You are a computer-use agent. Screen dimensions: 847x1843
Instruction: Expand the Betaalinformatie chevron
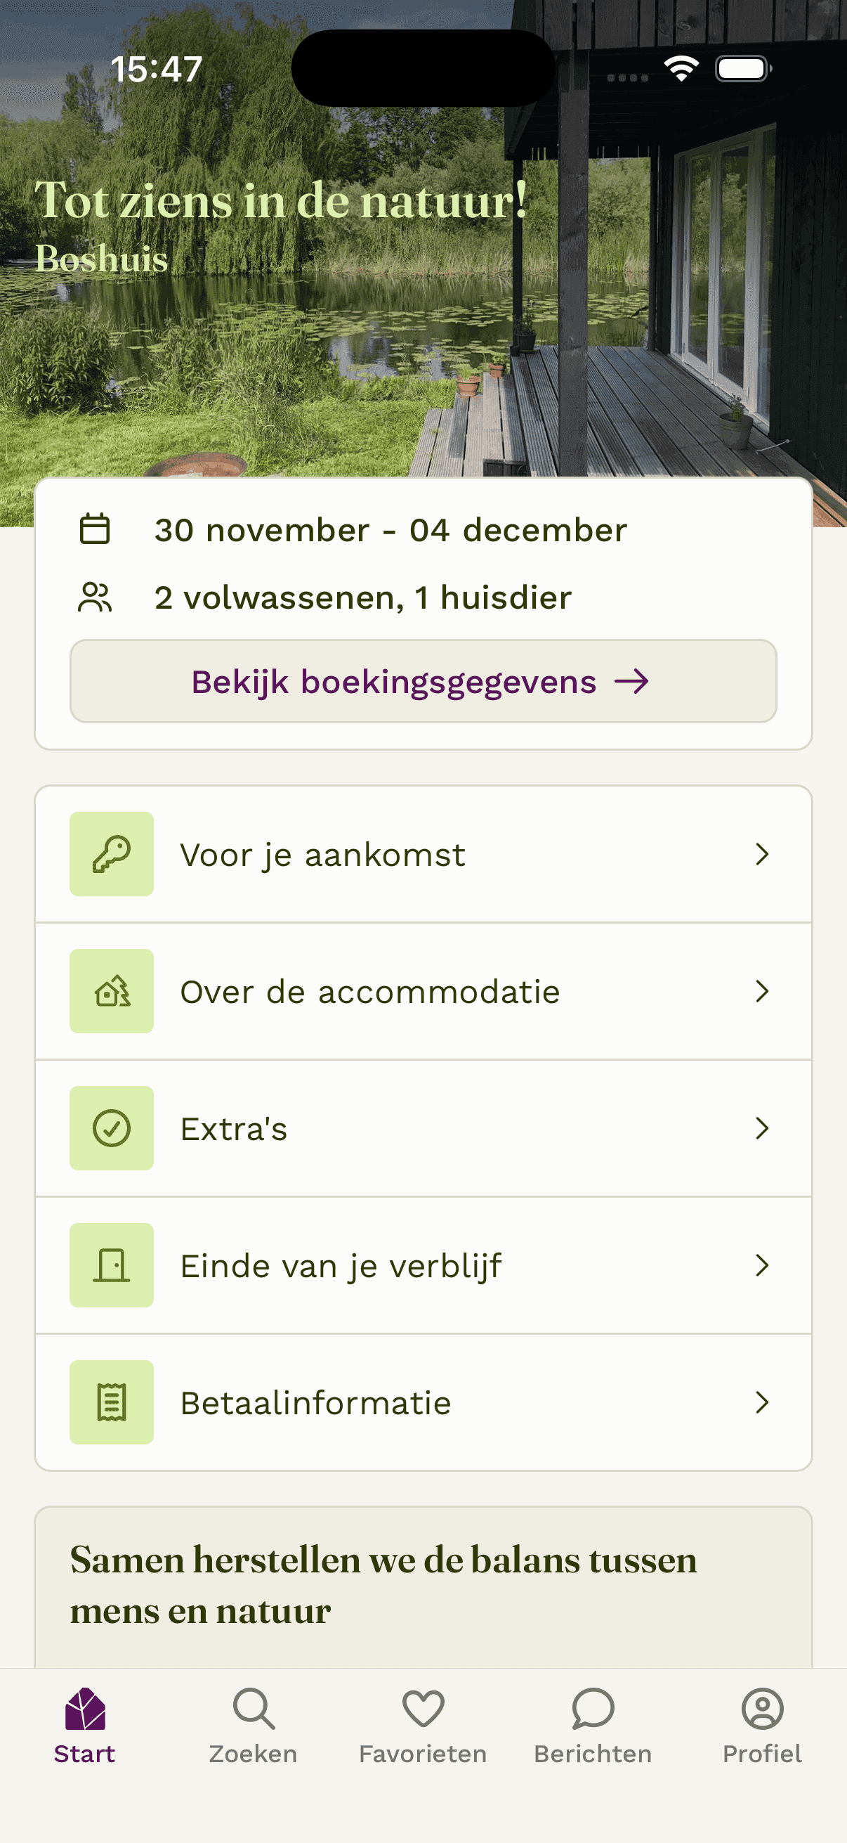[x=762, y=1402]
